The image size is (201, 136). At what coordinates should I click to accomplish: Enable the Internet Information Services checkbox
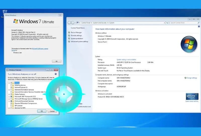(x=11, y=90)
